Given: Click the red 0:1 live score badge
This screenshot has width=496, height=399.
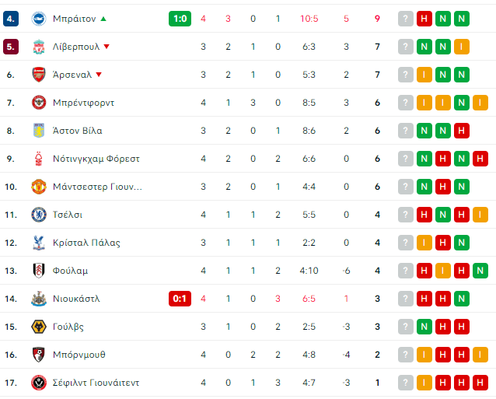Looking at the screenshot, I should pos(180,299).
